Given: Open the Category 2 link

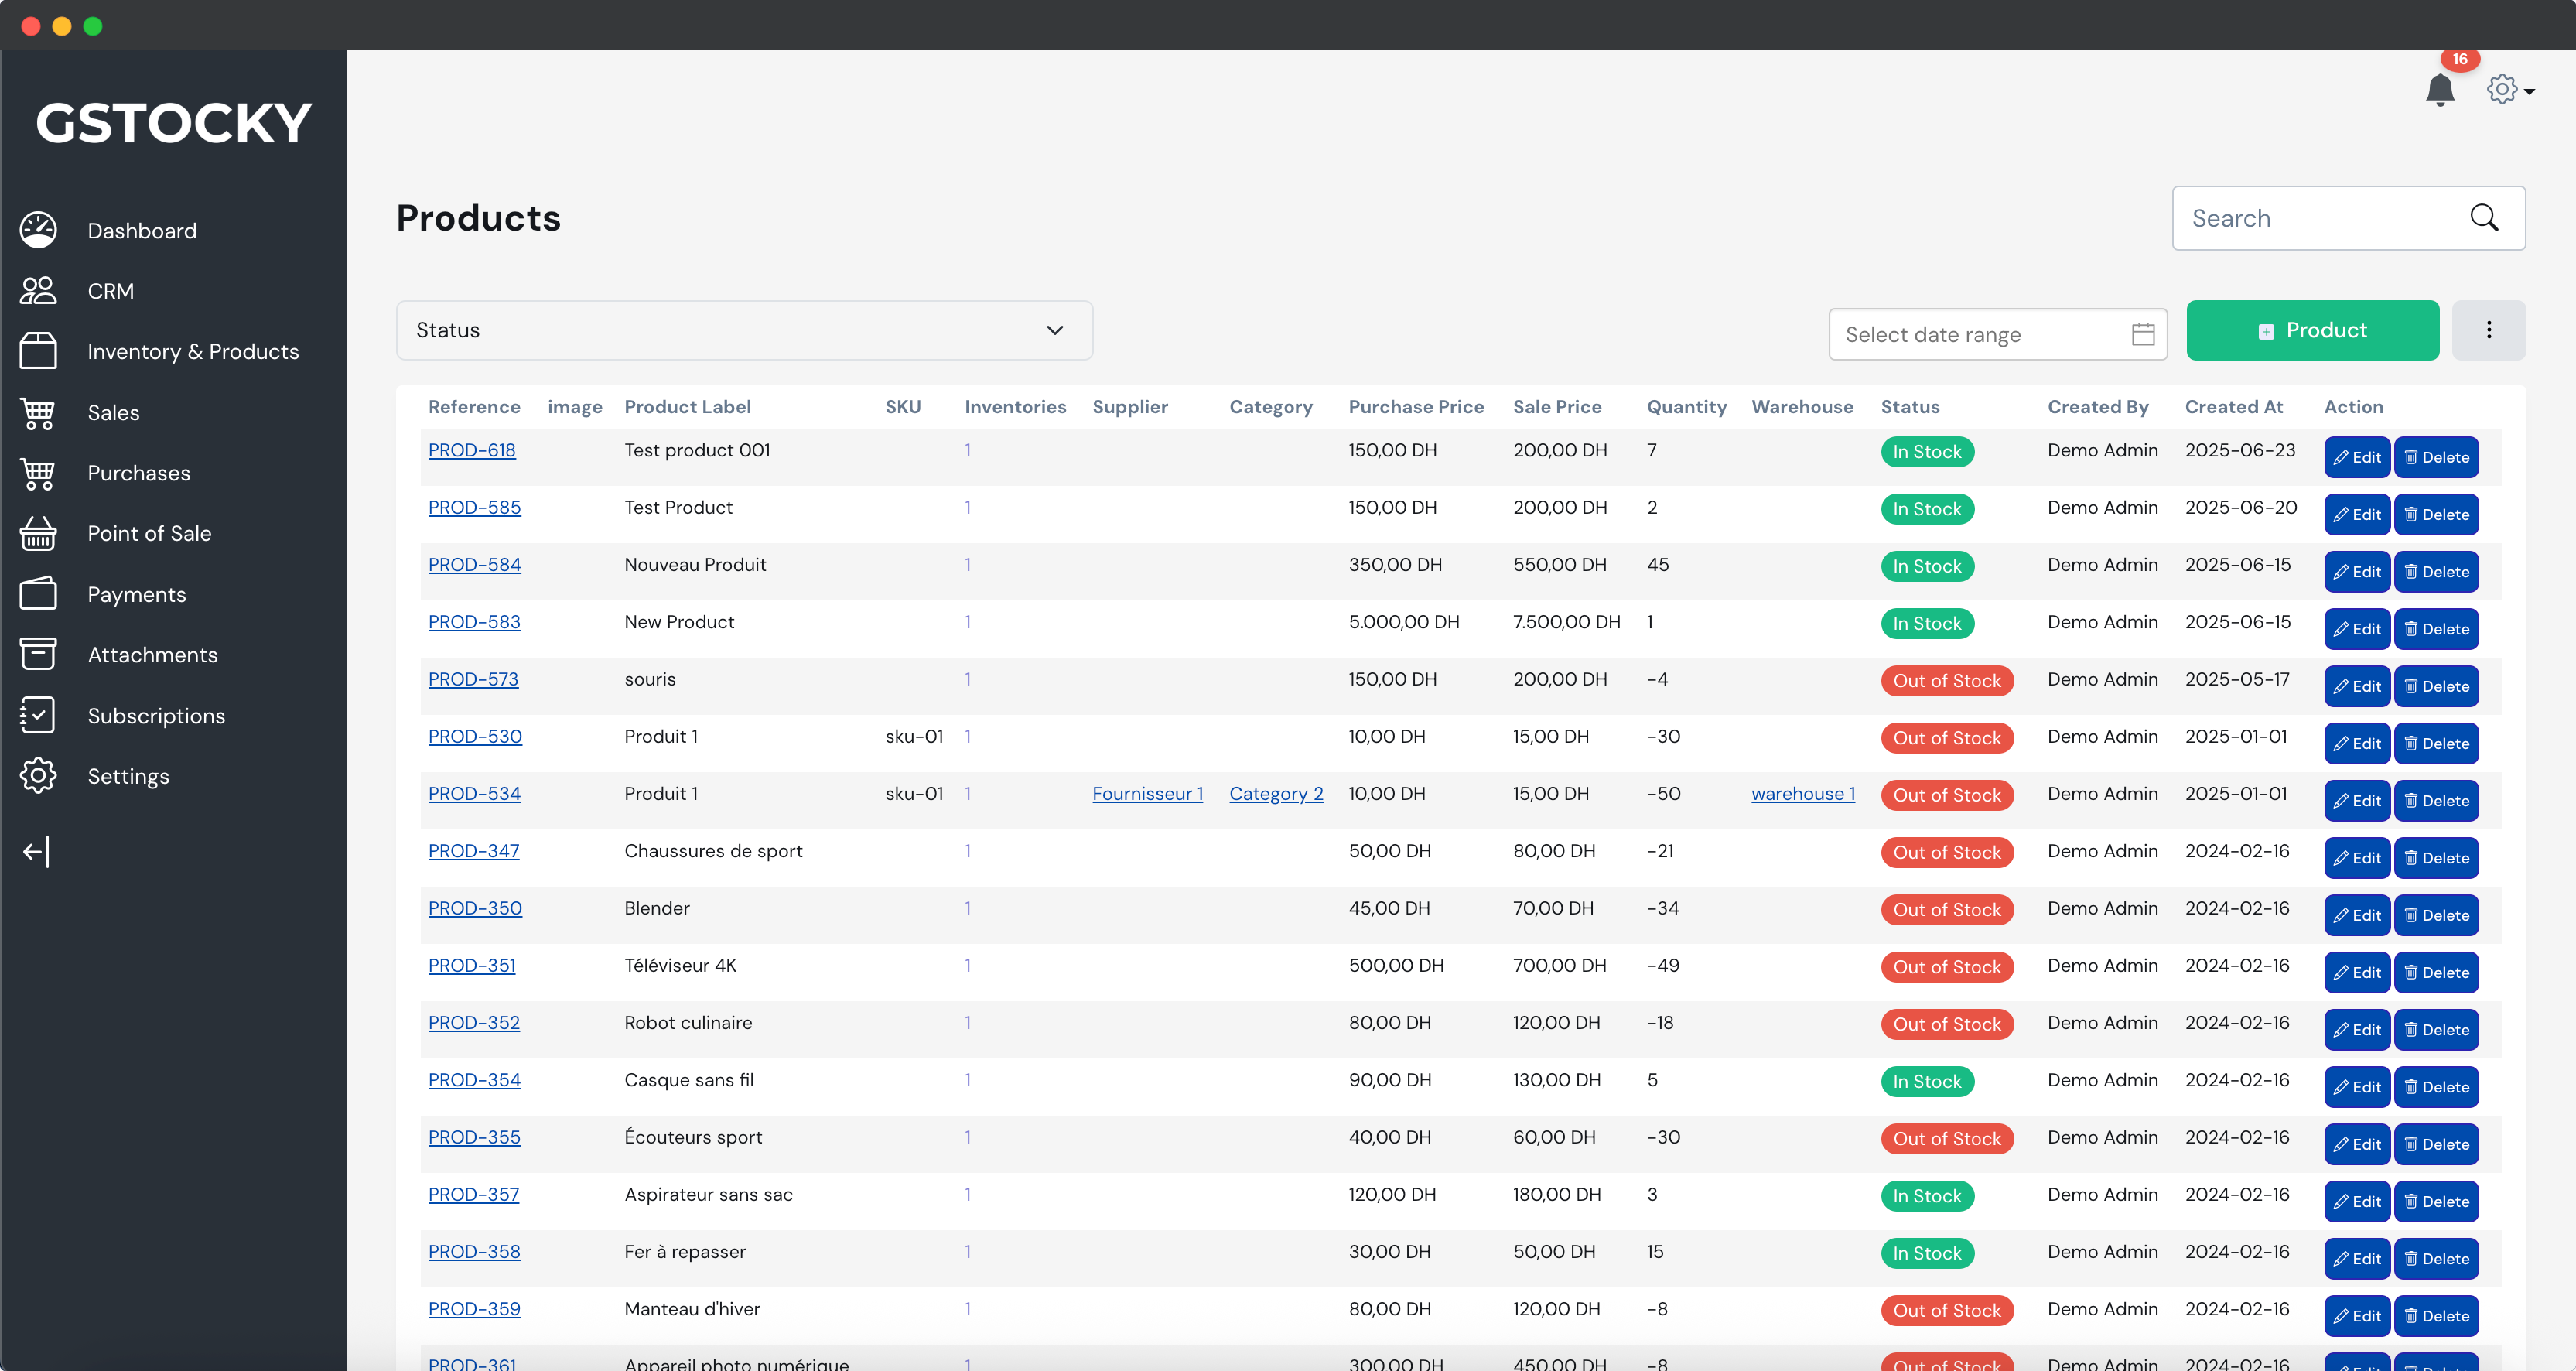Looking at the screenshot, I should (x=1276, y=794).
